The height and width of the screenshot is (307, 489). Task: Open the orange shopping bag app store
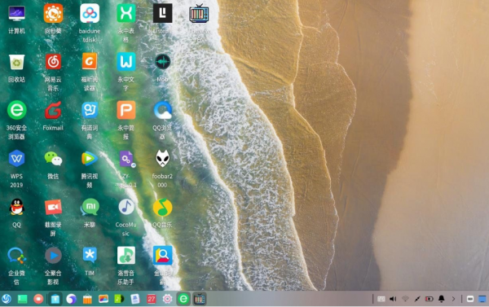coord(88,299)
